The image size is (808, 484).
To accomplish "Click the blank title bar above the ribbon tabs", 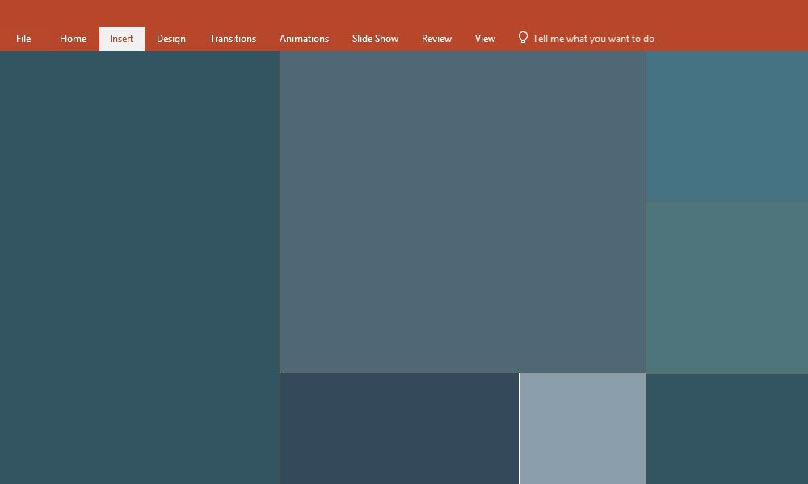I will click(404, 12).
